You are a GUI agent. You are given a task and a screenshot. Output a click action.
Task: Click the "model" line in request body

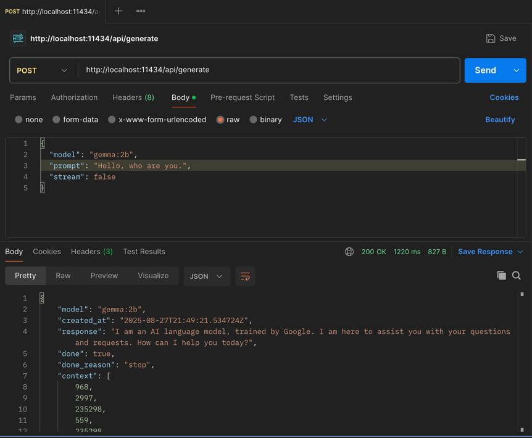93,155
